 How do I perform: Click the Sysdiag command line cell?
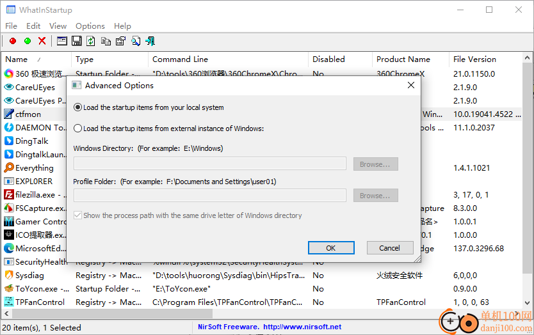tap(229, 275)
